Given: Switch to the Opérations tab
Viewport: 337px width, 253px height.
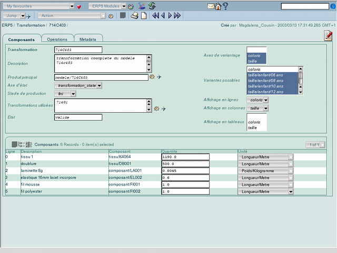Looking at the screenshot, I should coord(57,39).
